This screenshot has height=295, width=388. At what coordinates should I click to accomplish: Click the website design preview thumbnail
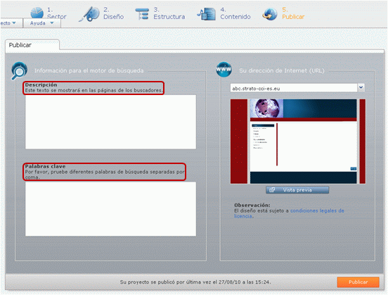[x=298, y=142]
